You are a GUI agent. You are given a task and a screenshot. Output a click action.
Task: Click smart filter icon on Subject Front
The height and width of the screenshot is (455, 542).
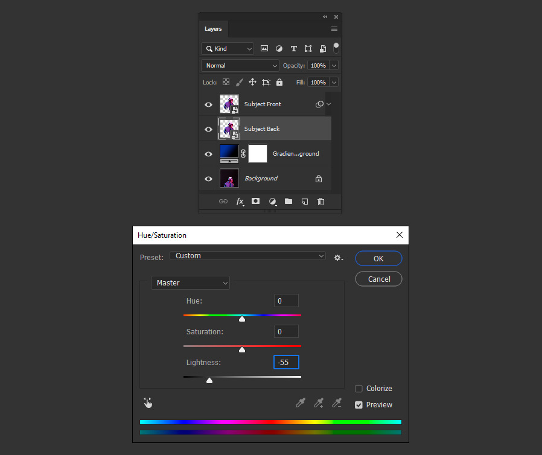[320, 104]
